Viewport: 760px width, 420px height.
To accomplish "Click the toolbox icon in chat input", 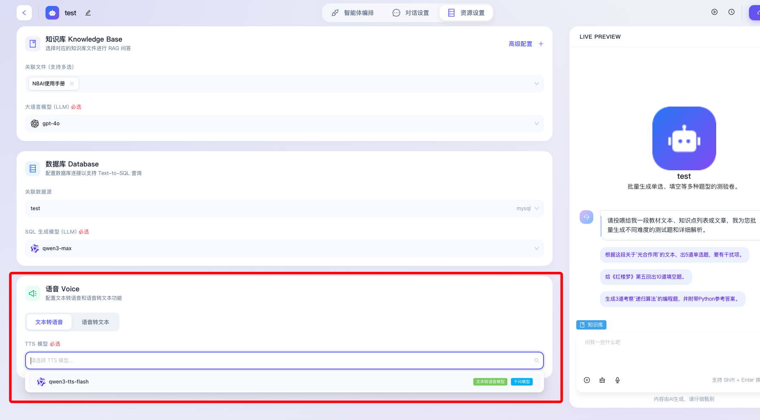I will coord(602,380).
